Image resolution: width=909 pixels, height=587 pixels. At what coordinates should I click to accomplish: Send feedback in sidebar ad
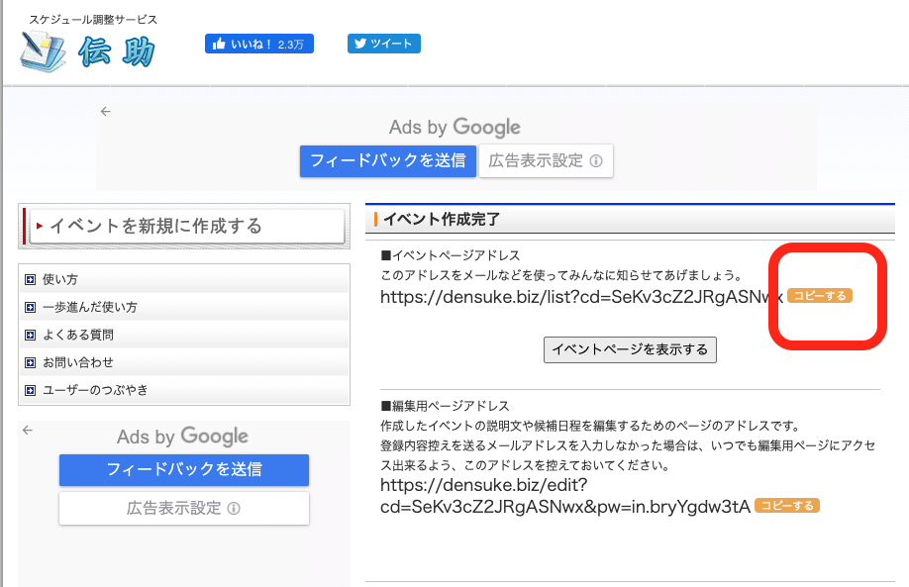pos(184,470)
